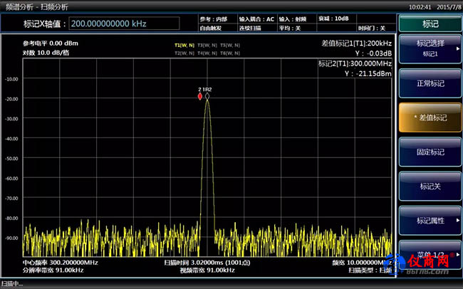Click the 频谱分析 - 扫频分析 title
This screenshot has width=463, height=289.
point(37,7)
